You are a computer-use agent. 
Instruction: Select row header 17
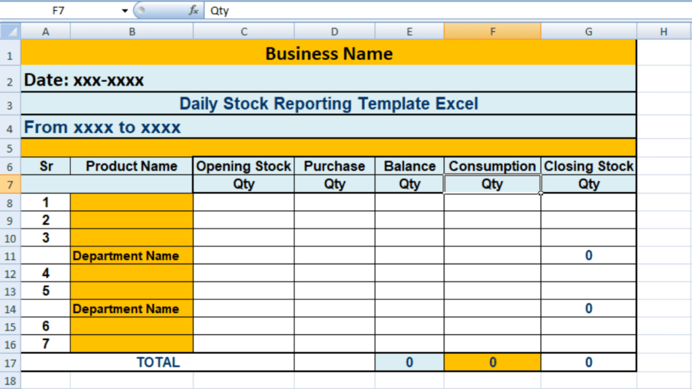9,362
